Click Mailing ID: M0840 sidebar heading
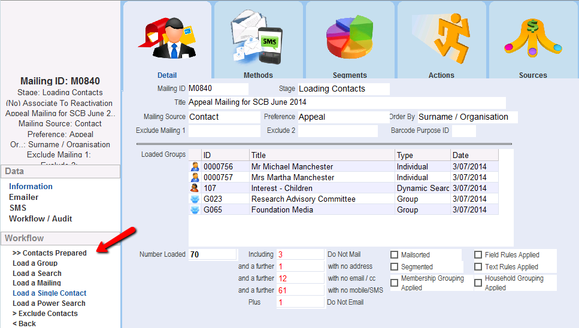Screen dimensions: 579x328 pos(60,81)
